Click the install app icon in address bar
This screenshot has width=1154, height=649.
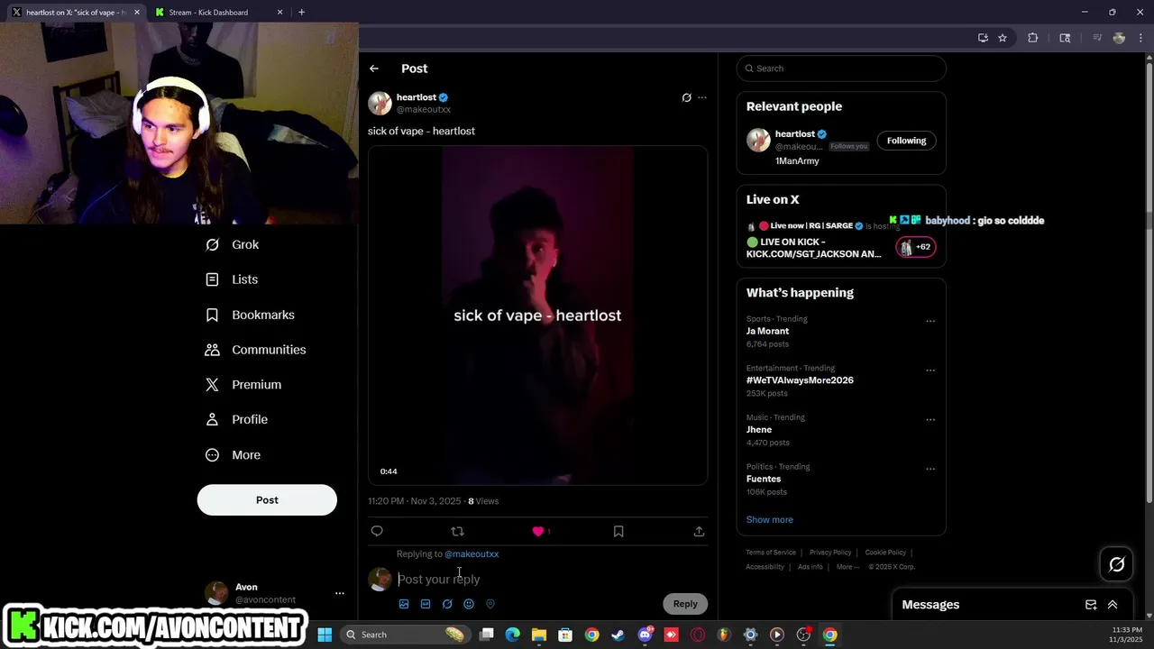983,38
